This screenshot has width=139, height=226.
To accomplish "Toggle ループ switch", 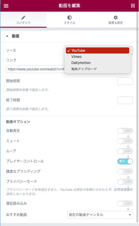I will [x=125, y=151].
